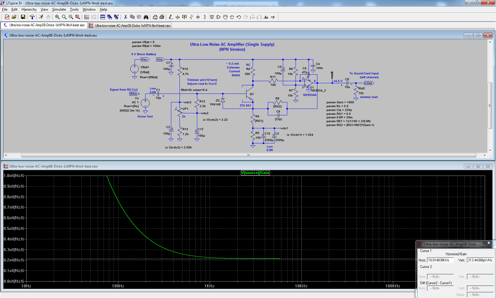Select the Zoom In magnifier

point(57,17)
